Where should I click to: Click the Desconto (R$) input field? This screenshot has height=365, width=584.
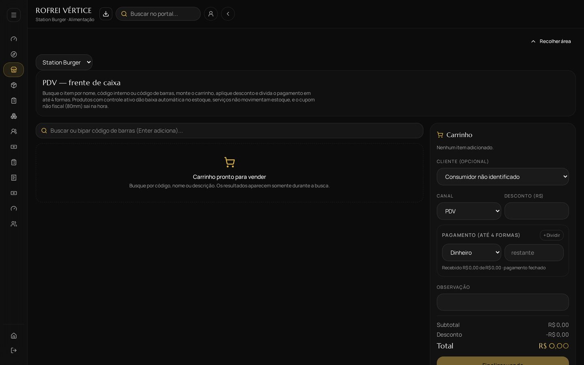tap(537, 211)
